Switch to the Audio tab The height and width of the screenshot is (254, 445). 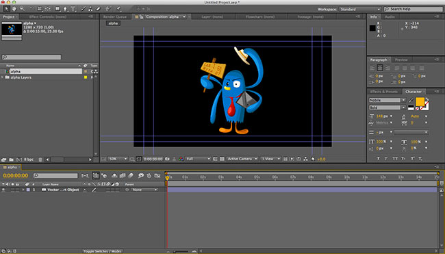[x=390, y=16]
